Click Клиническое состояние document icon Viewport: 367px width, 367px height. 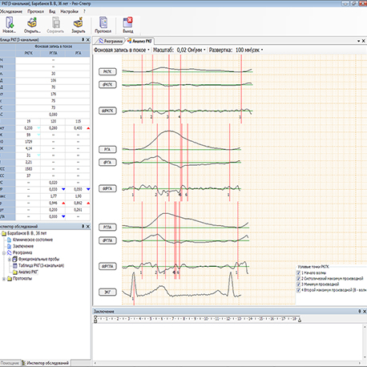(9, 240)
